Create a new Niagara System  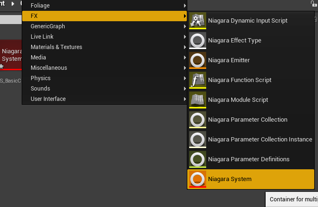pos(251,179)
